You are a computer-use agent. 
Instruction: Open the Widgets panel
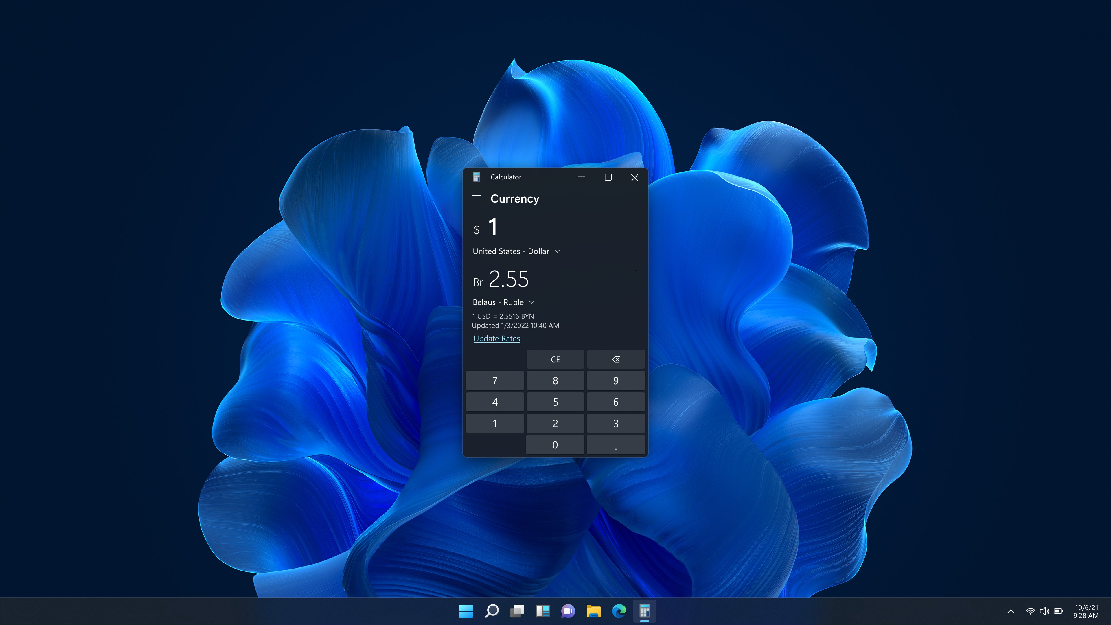pos(542,611)
